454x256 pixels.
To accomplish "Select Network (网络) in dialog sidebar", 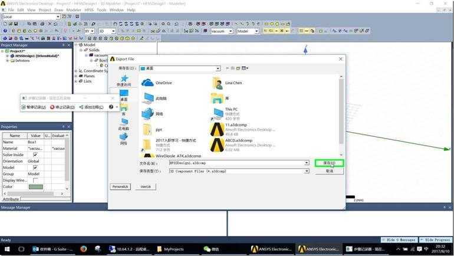I will (124, 139).
